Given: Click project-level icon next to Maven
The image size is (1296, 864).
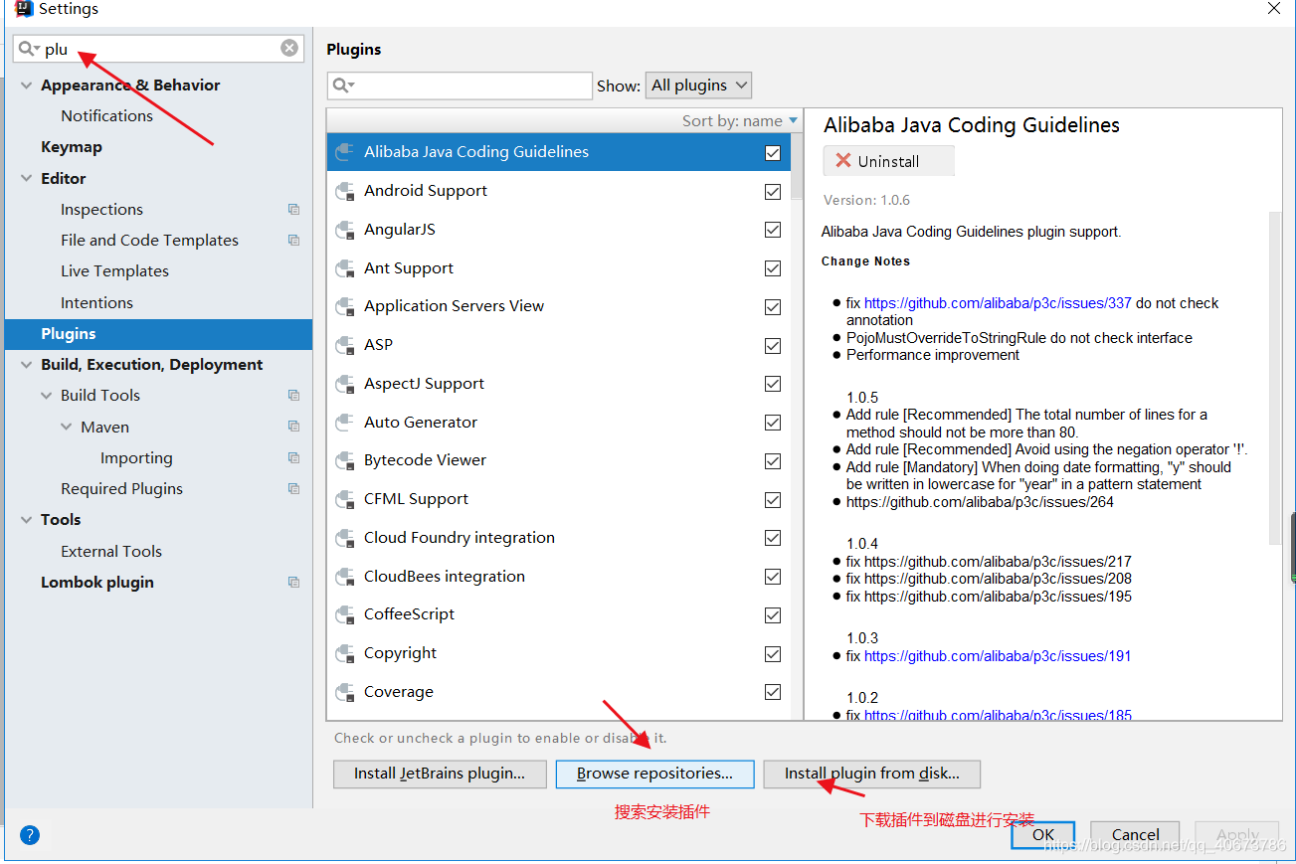Looking at the screenshot, I should (293, 427).
